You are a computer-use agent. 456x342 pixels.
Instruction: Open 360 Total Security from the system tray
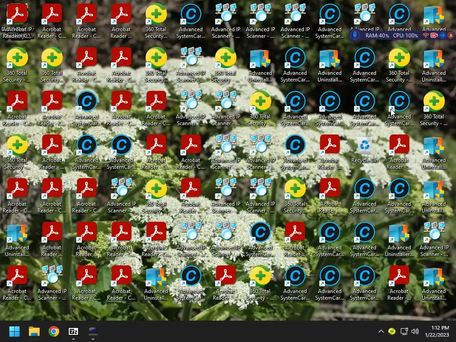click(x=392, y=331)
